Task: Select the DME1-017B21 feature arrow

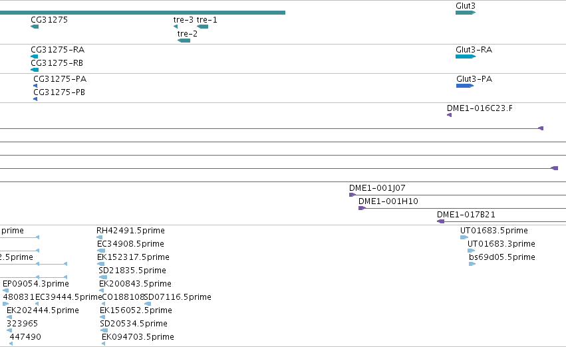Action: coord(441,221)
